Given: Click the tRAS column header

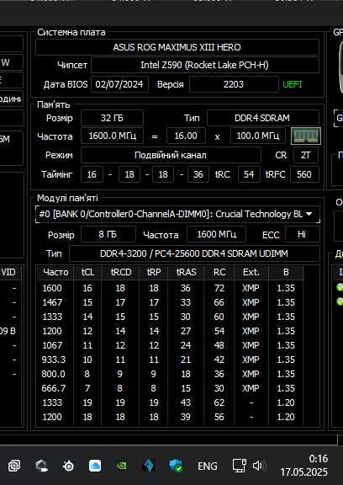Looking at the screenshot, I should (x=186, y=272).
